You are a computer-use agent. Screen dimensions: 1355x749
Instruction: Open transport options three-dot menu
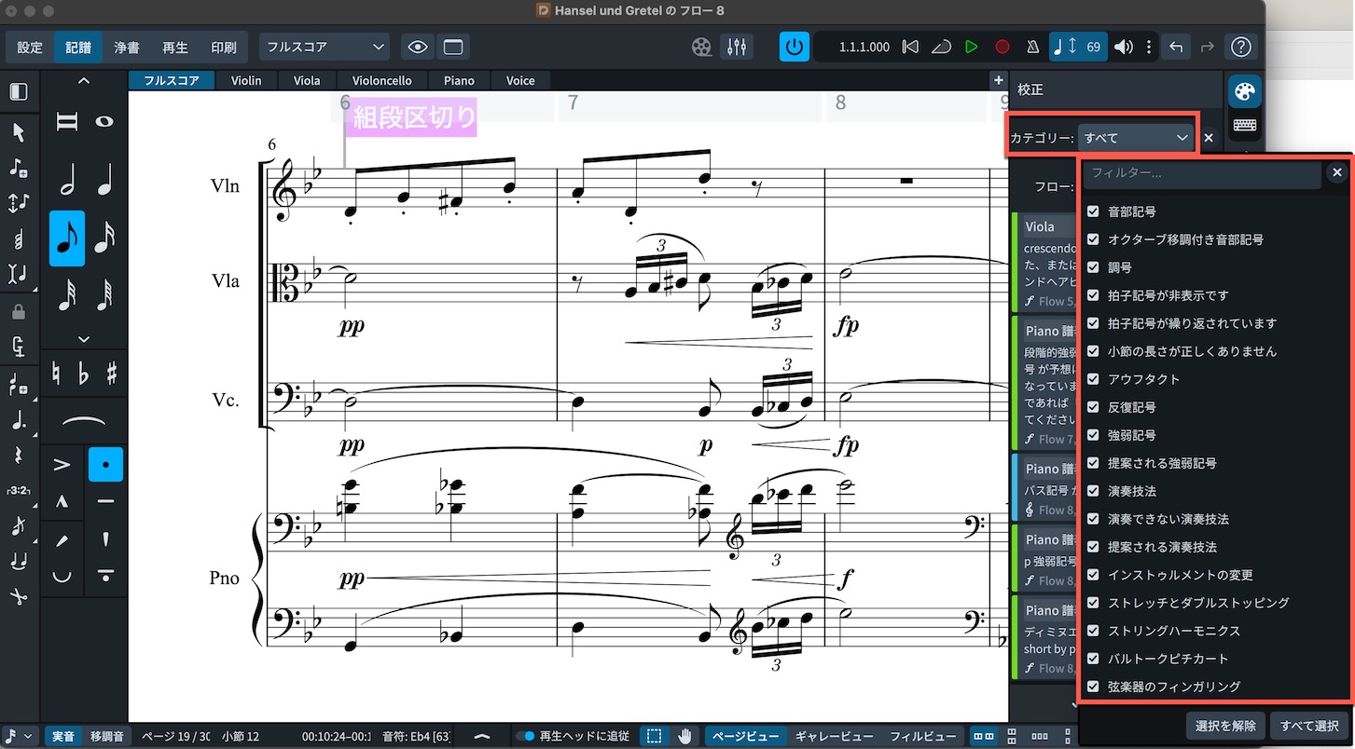click(1149, 47)
